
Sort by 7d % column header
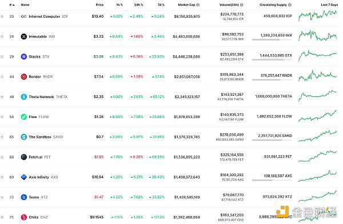(161, 5)
